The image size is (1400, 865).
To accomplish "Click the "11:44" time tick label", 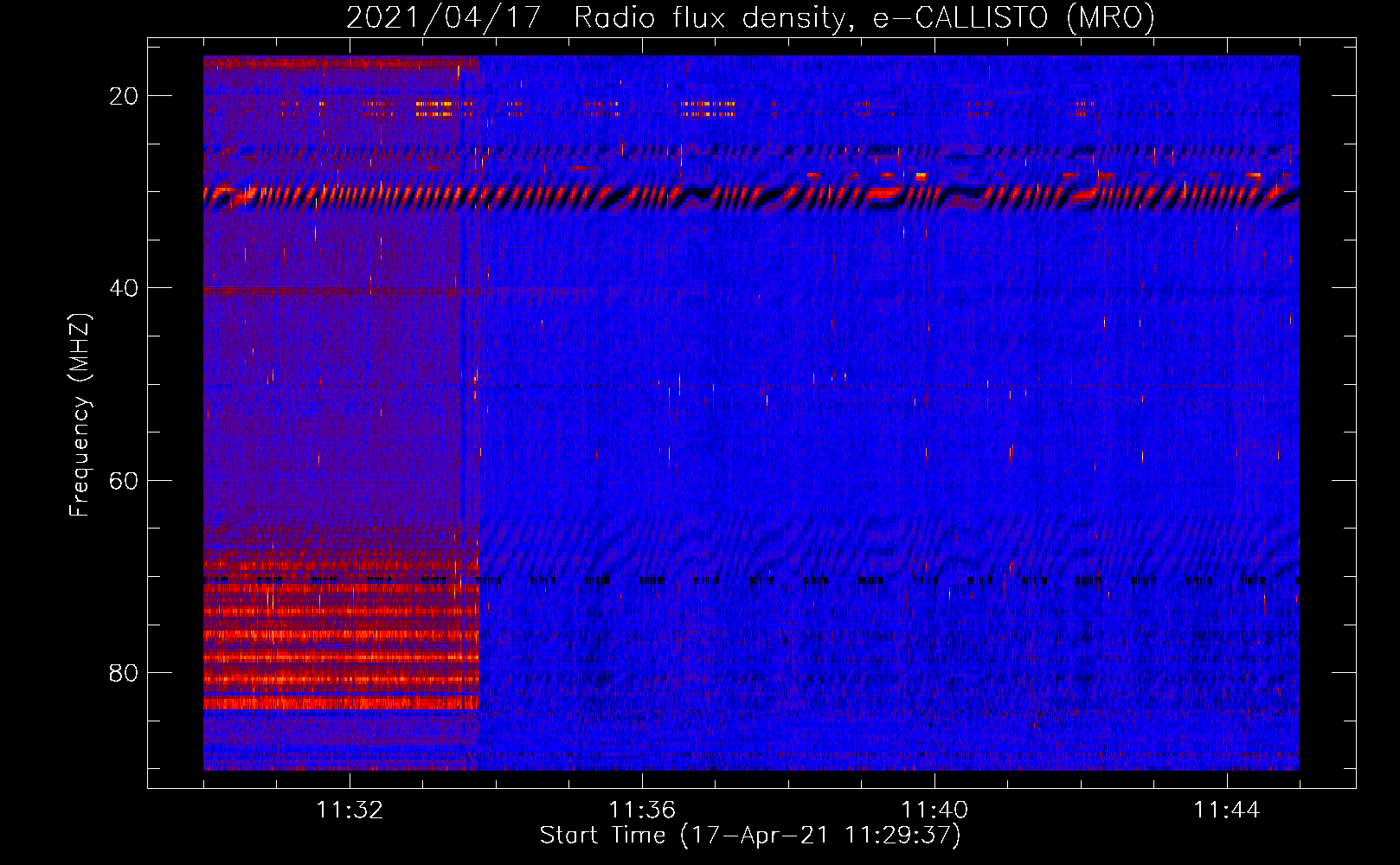I will coord(1227,811).
